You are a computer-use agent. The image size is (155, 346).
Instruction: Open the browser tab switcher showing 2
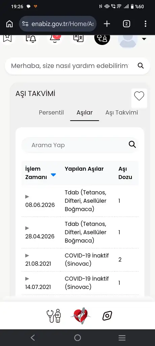pos(126,24)
